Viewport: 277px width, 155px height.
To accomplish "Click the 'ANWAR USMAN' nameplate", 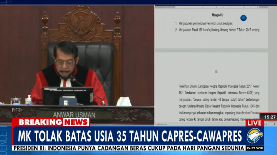I will (74, 115).
